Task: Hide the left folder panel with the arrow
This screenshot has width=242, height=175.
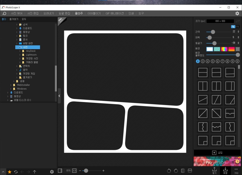Action: click(x=59, y=96)
